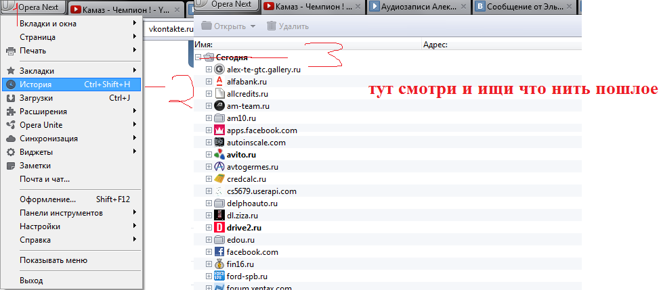Switch to Камаз - Чемпион tab in right window
Image resolution: width=661 pixels, height=290 pixels.
312,6
